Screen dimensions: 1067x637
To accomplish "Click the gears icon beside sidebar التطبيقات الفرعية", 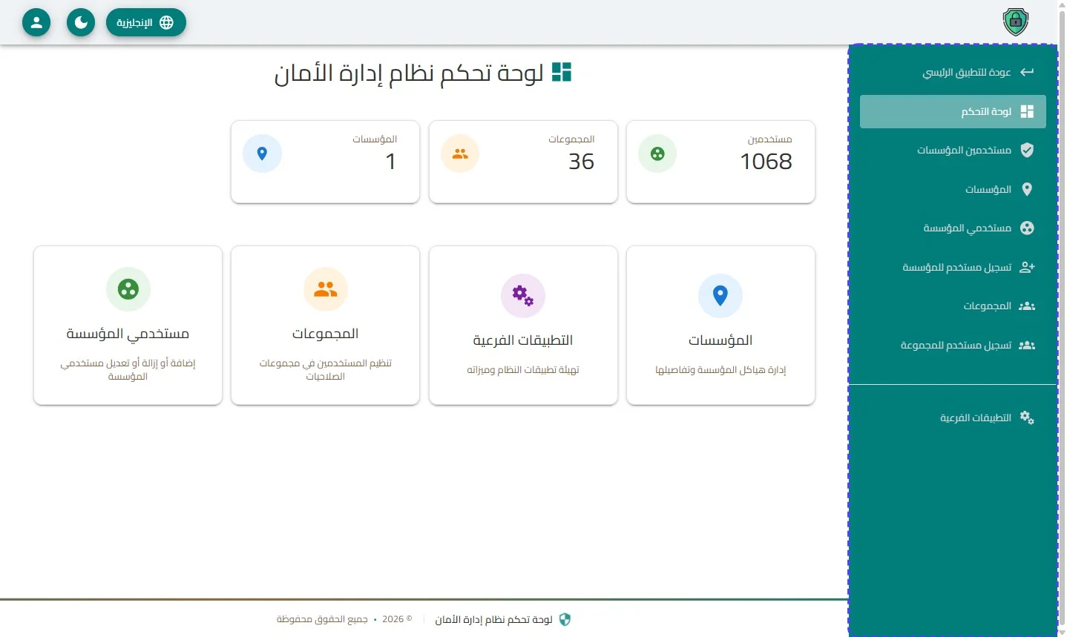I will tap(1027, 417).
